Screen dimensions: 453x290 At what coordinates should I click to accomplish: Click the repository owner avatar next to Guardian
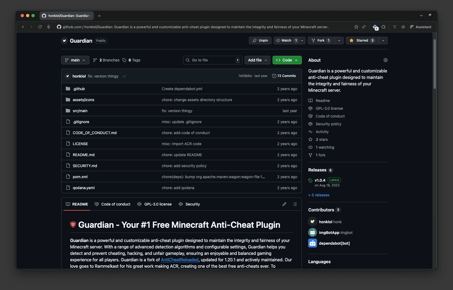pyautogui.click(x=64, y=41)
